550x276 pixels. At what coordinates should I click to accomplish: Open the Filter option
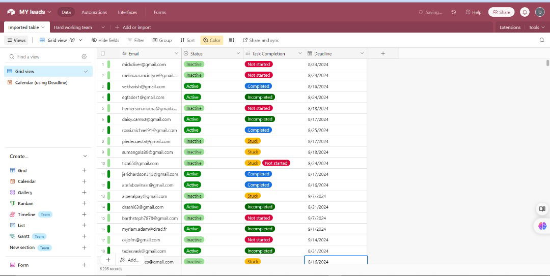click(x=136, y=40)
